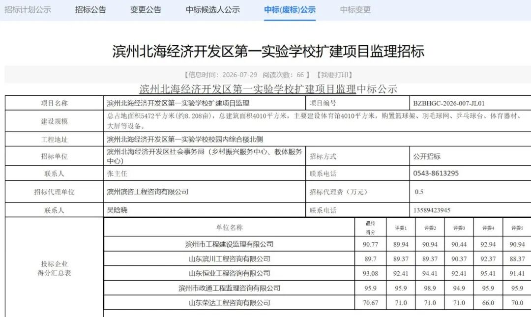This screenshot has width=531, height=317.
Task: Click score 94.9 in 评委3 column
Action: coord(459,288)
